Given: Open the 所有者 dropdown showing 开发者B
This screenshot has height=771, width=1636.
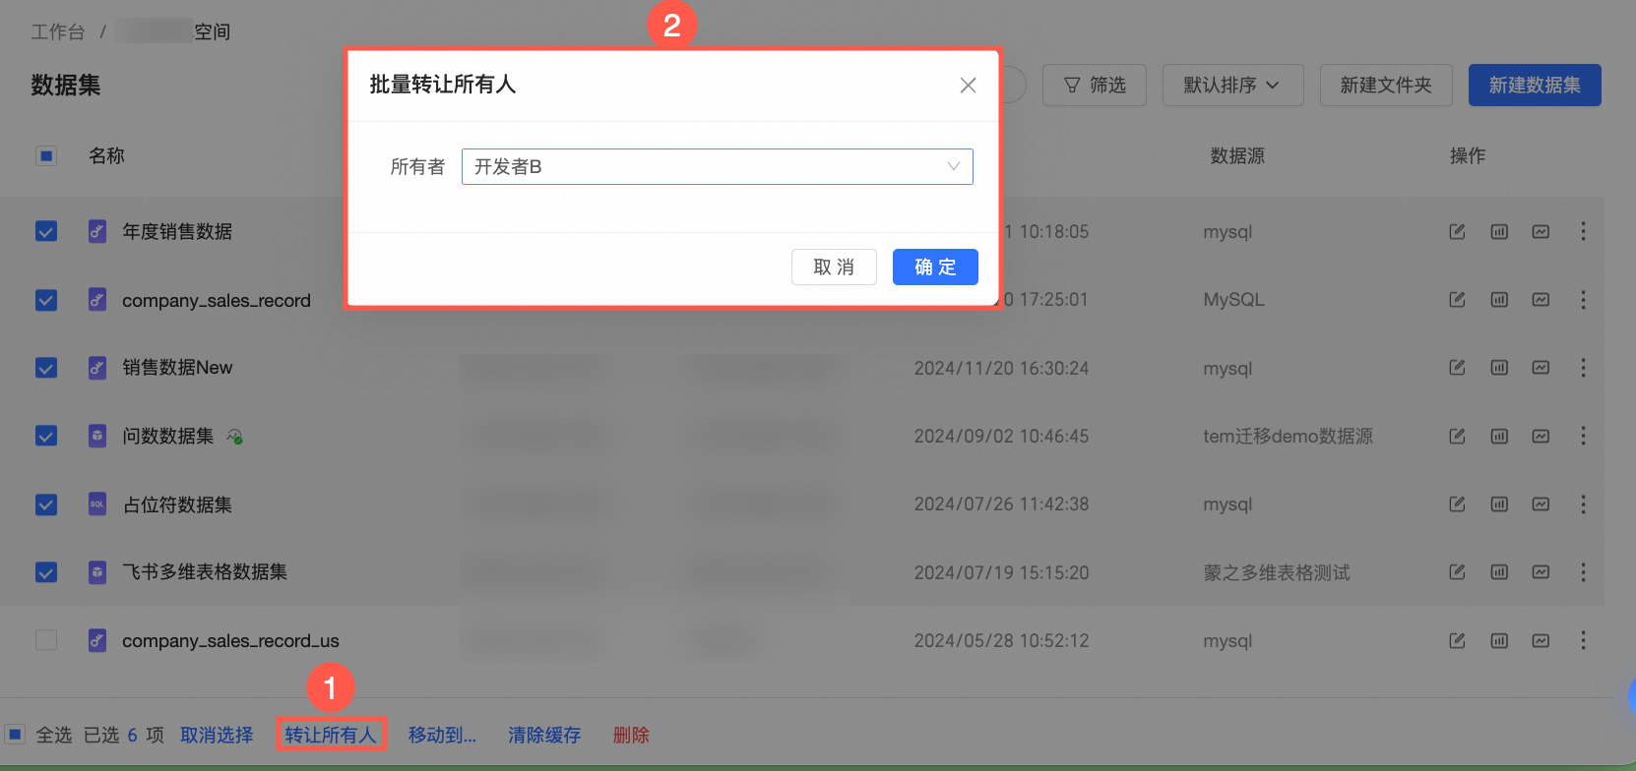Looking at the screenshot, I should 717,166.
